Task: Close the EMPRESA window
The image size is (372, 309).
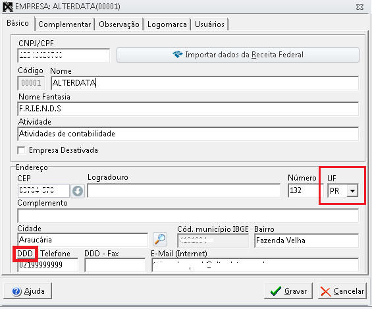Action: (360, 7)
